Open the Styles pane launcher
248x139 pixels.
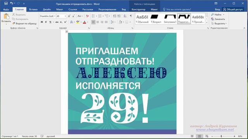pos(208,28)
